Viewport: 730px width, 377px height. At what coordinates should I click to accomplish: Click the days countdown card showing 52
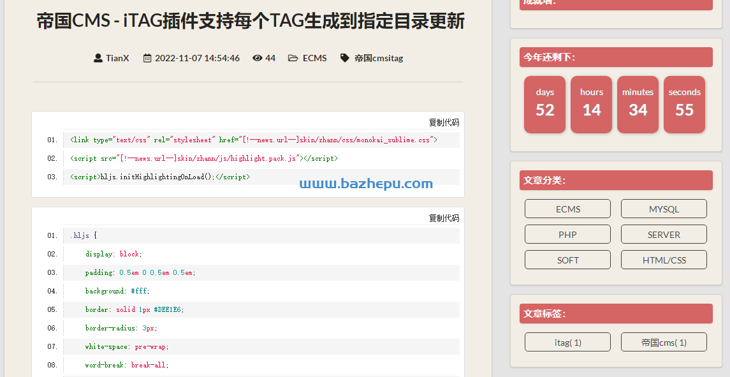(x=544, y=105)
